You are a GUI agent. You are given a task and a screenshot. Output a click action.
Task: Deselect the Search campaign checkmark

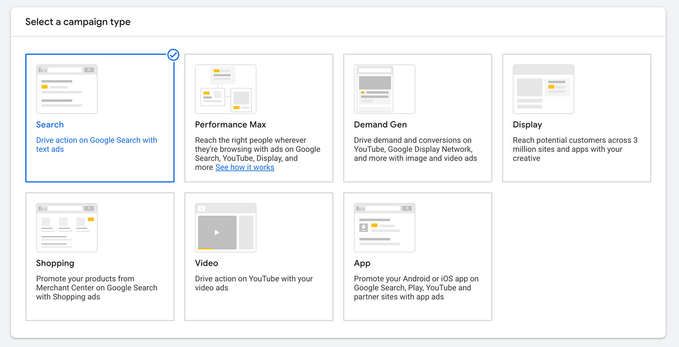[173, 55]
